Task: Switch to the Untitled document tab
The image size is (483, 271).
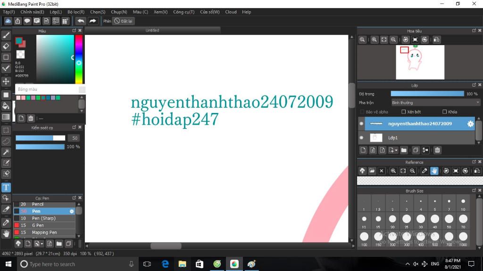Action: pyautogui.click(x=152, y=30)
